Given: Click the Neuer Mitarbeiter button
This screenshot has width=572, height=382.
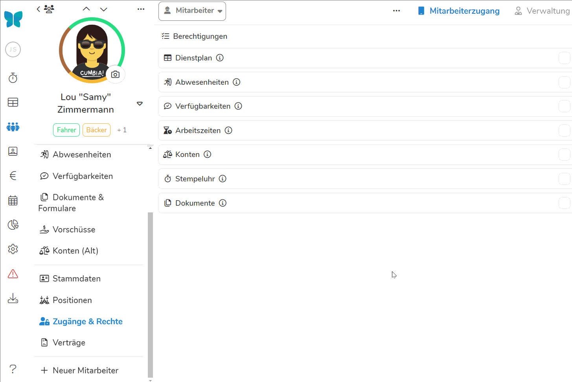Looking at the screenshot, I should click(x=79, y=370).
